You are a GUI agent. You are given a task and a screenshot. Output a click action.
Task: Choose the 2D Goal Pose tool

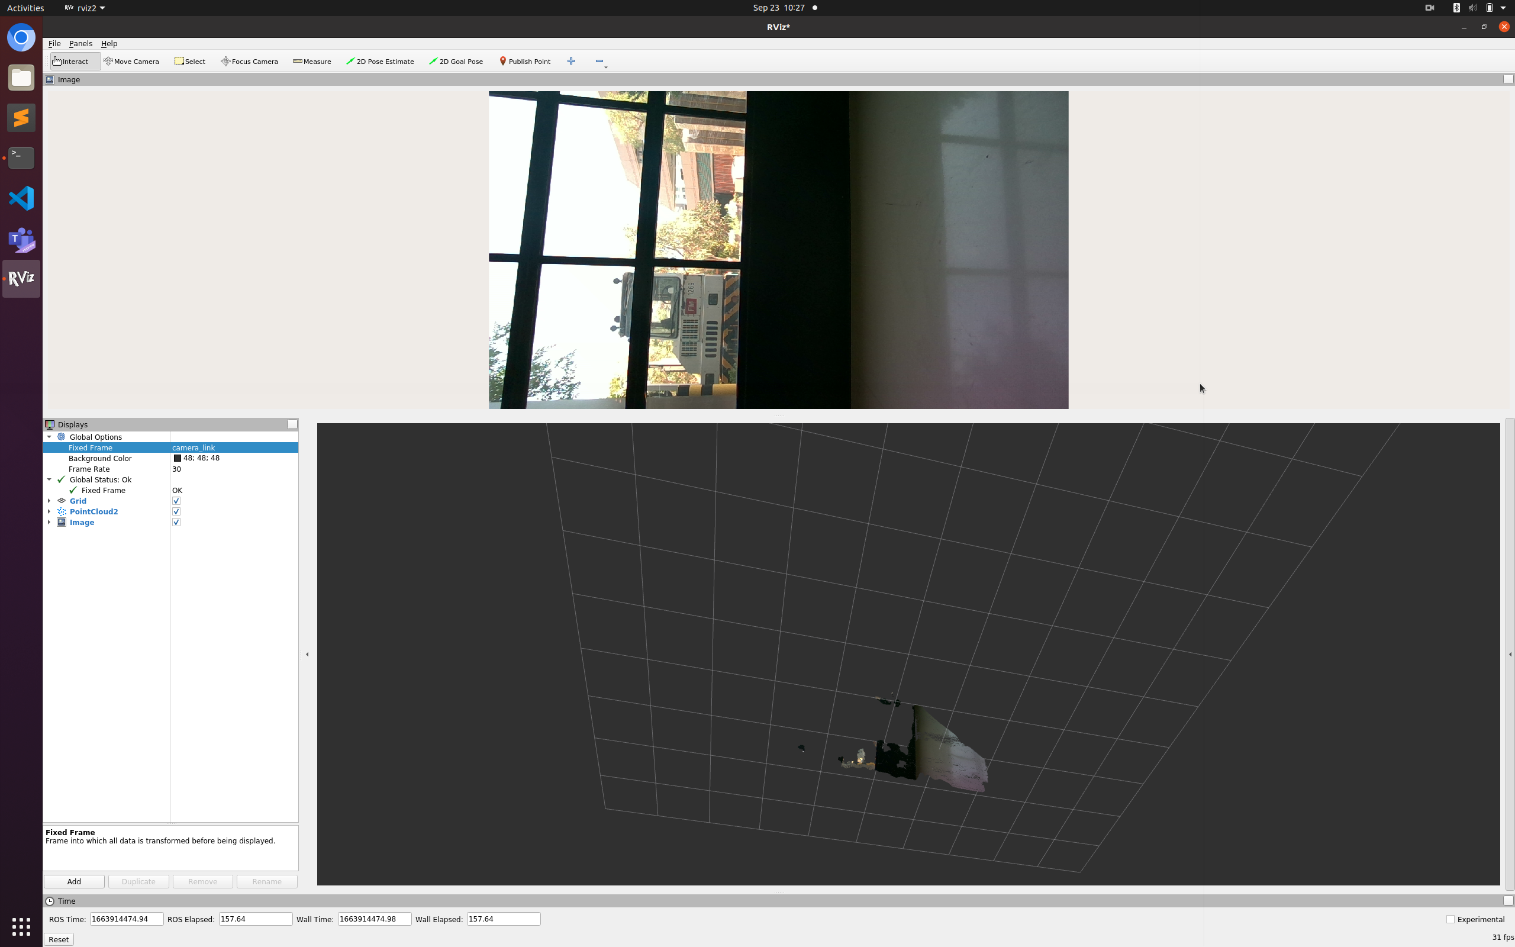456,61
